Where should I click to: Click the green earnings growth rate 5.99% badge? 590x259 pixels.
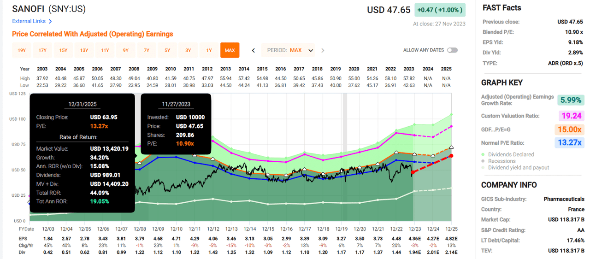571,100
